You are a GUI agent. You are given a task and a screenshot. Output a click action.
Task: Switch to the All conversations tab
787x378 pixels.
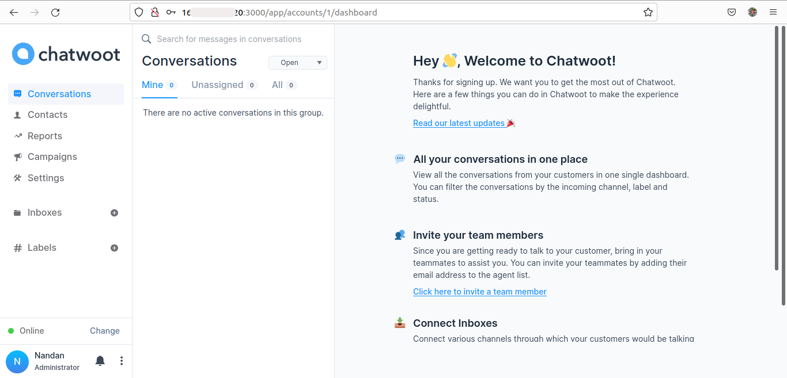pyautogui.click(x=284, y=85)
